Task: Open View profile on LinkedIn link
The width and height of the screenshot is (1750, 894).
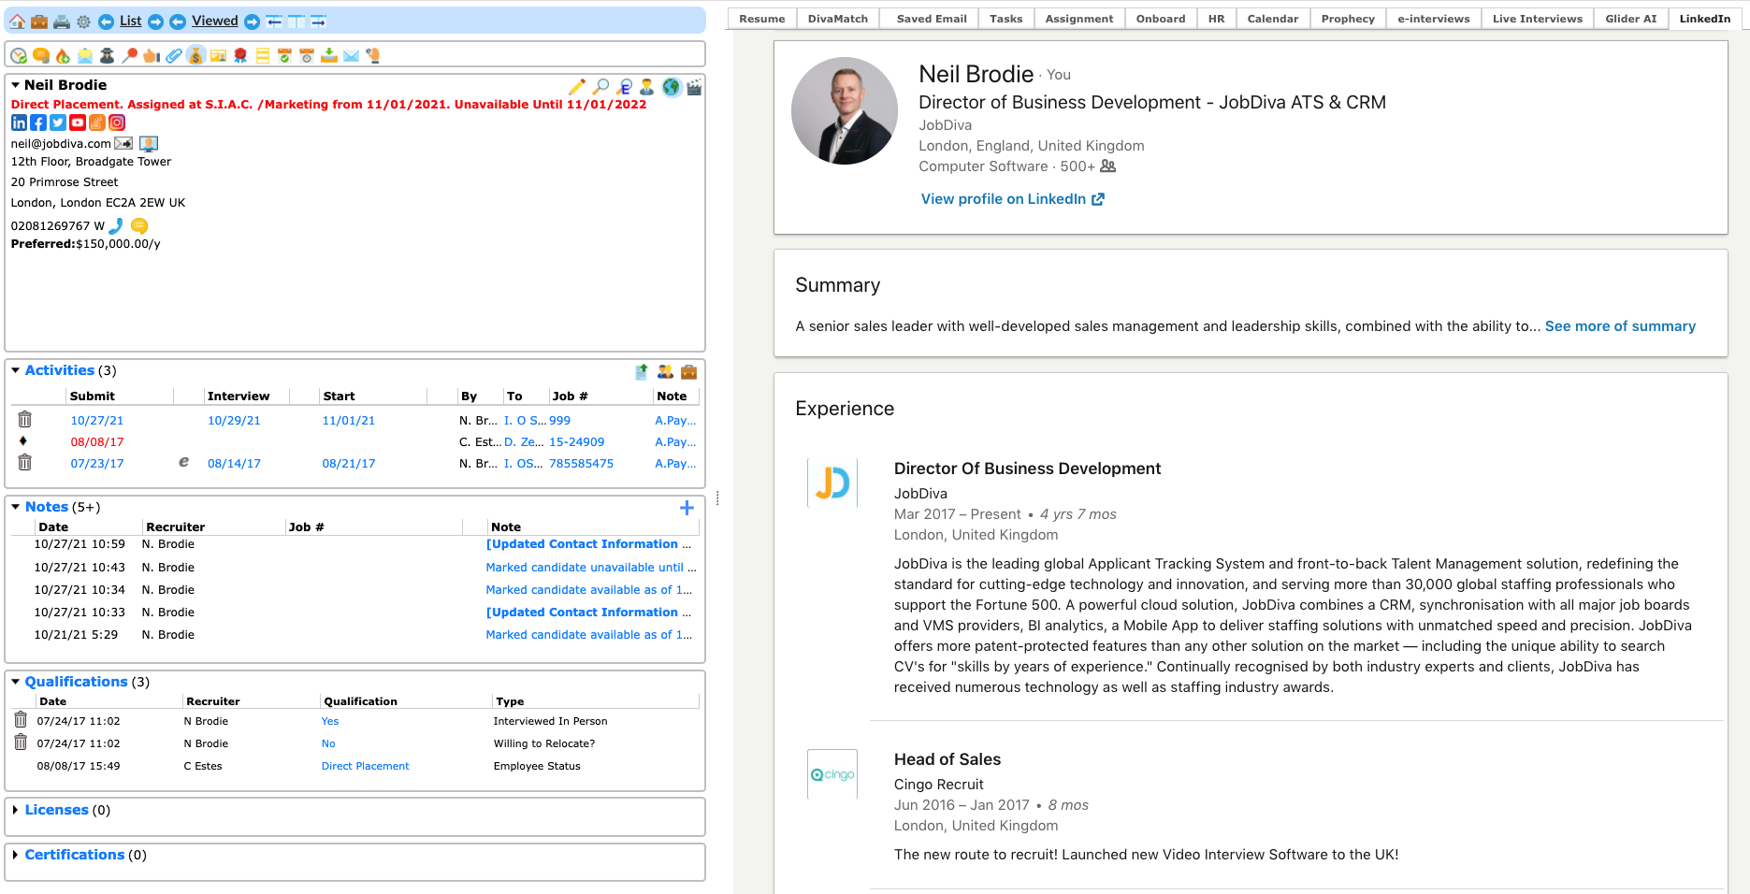Action: click(x=1012, y=199)
